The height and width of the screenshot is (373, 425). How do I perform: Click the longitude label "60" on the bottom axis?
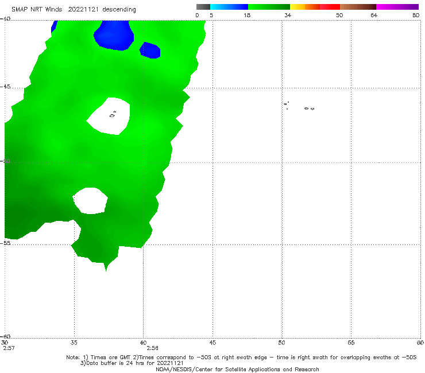[420, 343]
